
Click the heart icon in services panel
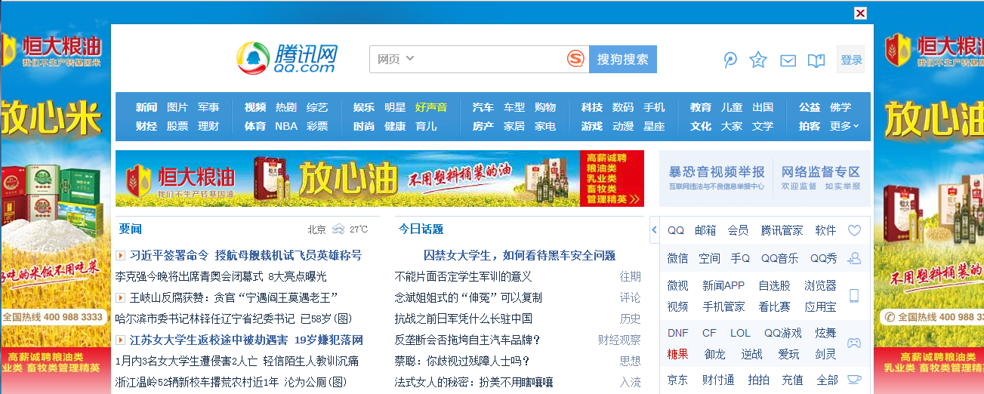tap(854, 230)
